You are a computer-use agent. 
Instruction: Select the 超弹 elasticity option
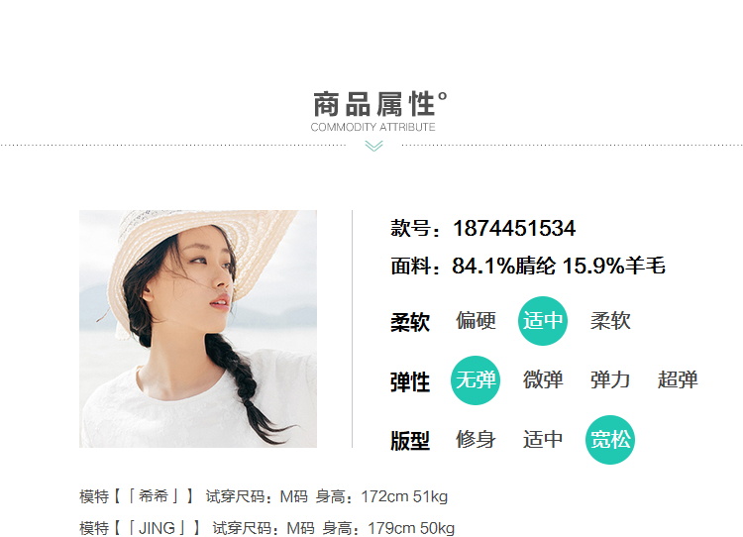(678, 380)
